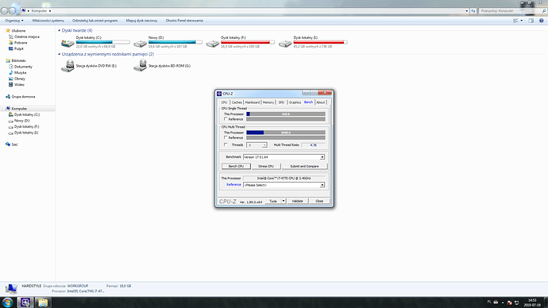Image resolution: width=548 pixels, height=308 pixels.
Task: Switch to the Mainboard tab
Action: [x=253, y=102]
